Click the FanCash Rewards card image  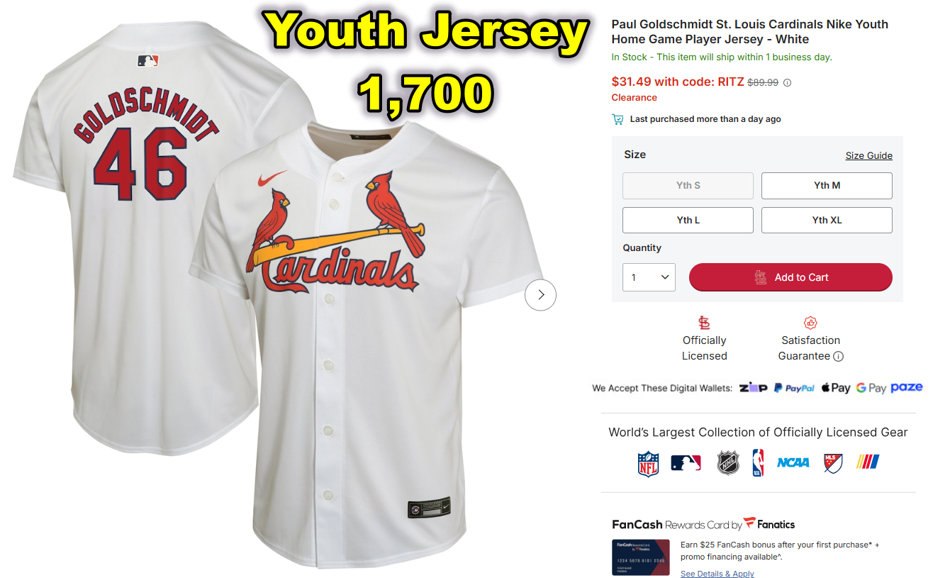point(641,557)
